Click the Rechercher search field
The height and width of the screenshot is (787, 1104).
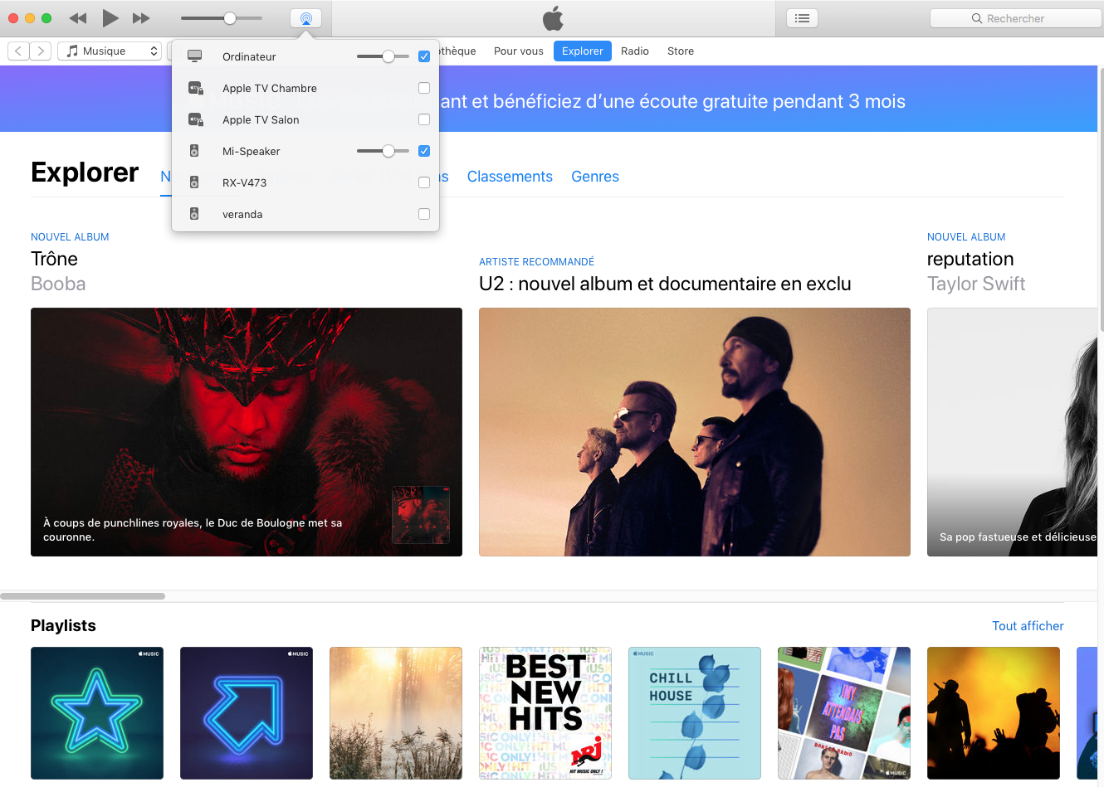point(1015,18)
